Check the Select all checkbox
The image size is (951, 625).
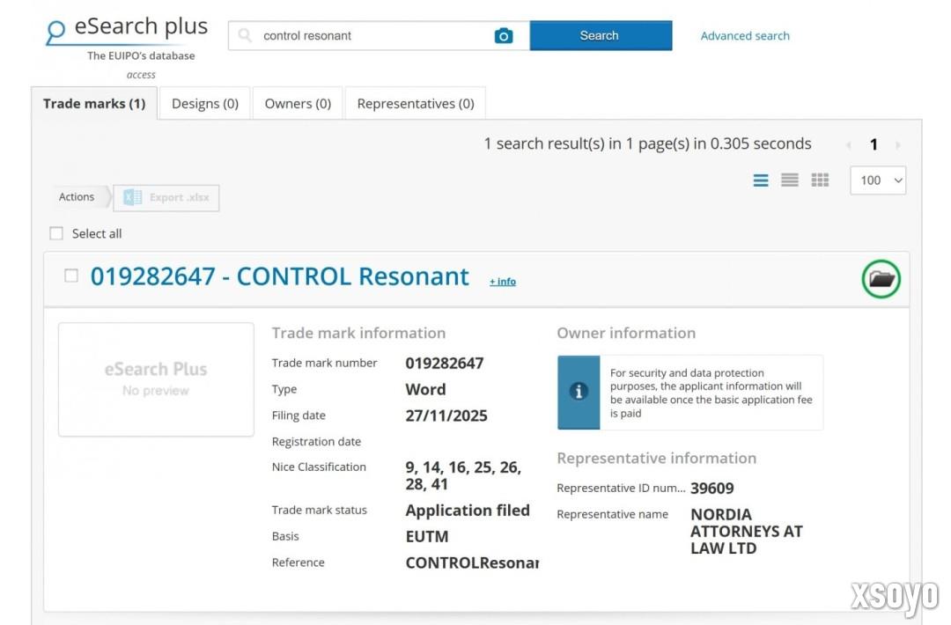[56, 233]
